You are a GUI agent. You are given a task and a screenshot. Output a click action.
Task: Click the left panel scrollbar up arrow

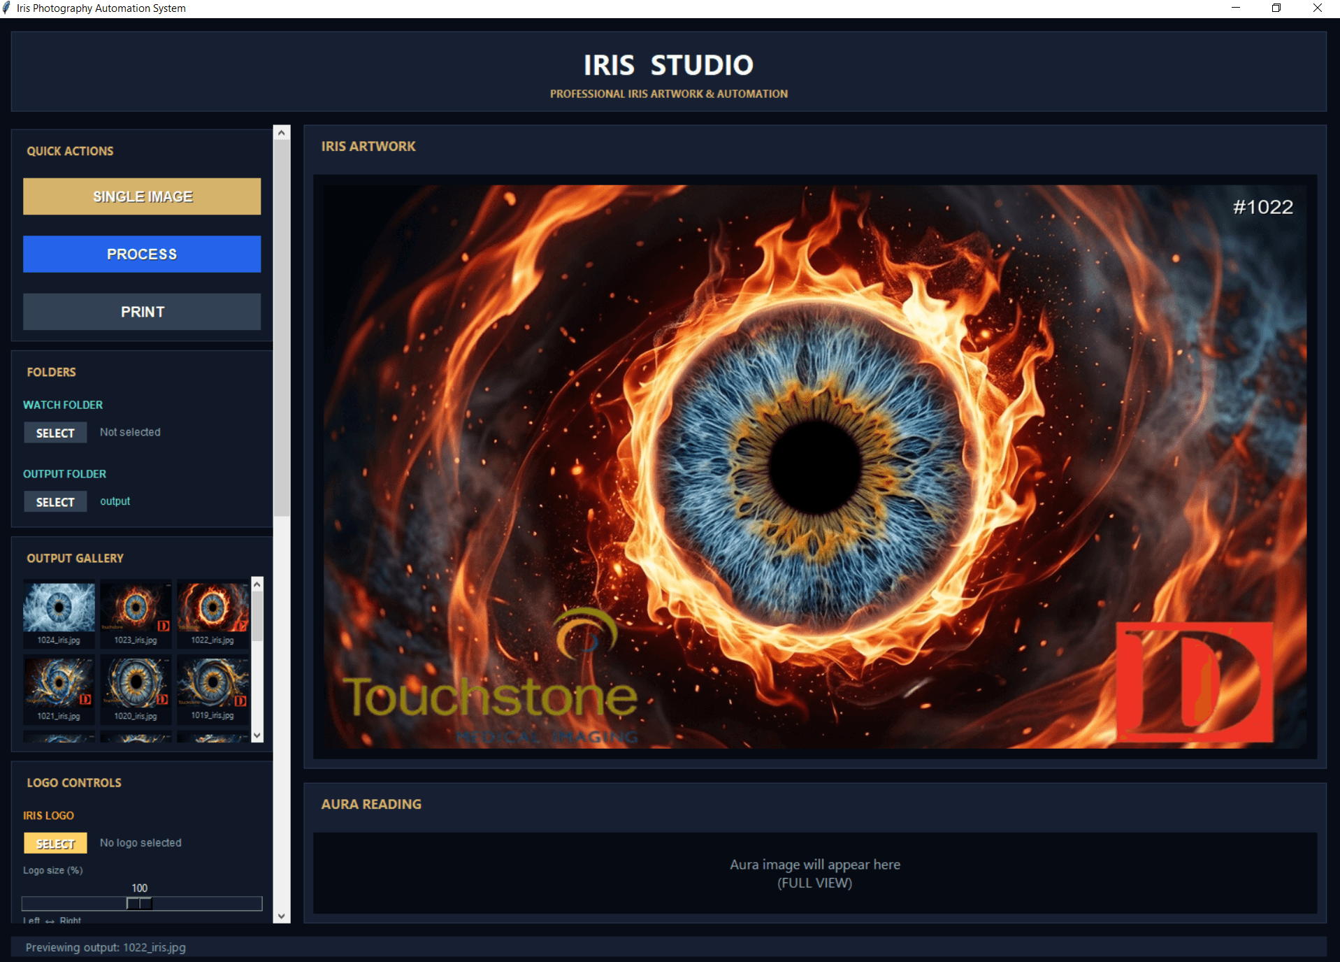pyautogui.click(x=282, y=133)
